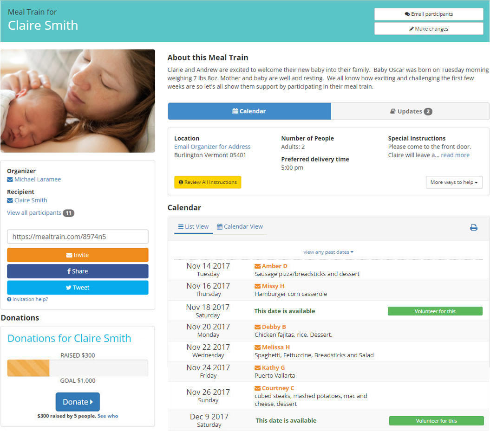Click envelope icon next to Missy H
The image size is (490, 431).
coord(257,286)
